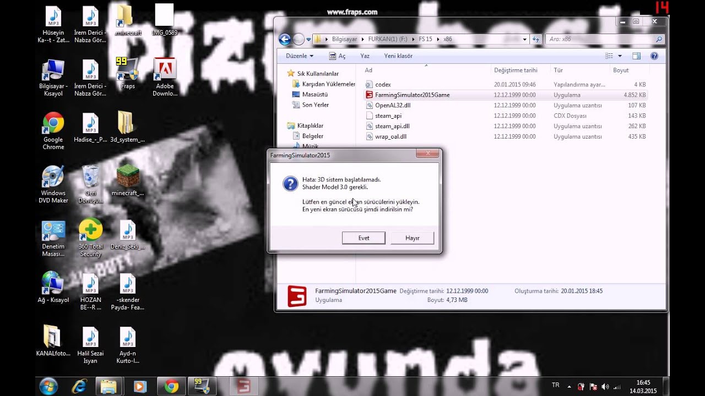Viewport: 705px width, 396px height.
Task: Select minecraft_... block desktop icon
Action: pos(127,181)
